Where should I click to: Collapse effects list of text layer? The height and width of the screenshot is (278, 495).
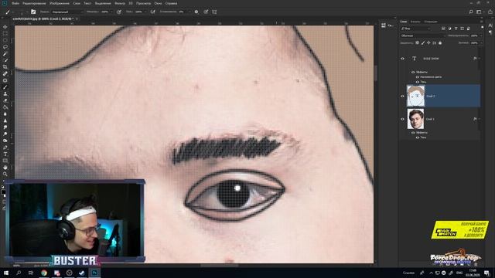(480, 59)
